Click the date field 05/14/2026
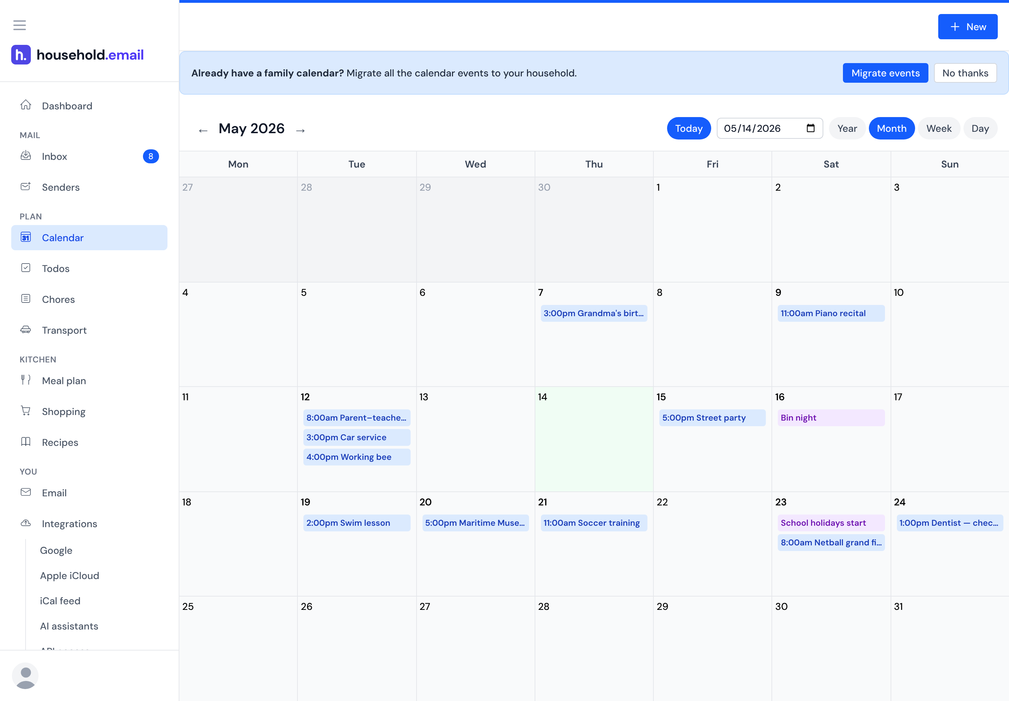 pos(769,128)
